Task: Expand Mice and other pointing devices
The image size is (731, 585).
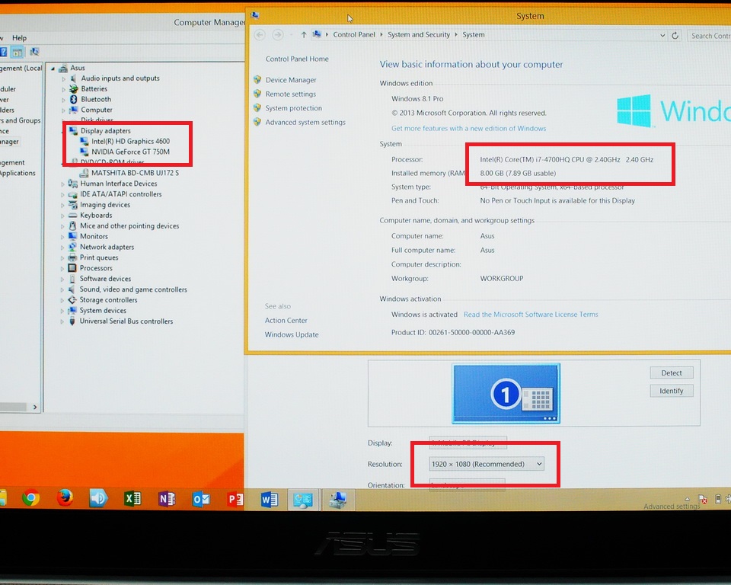Action: [x=63, y=226]
